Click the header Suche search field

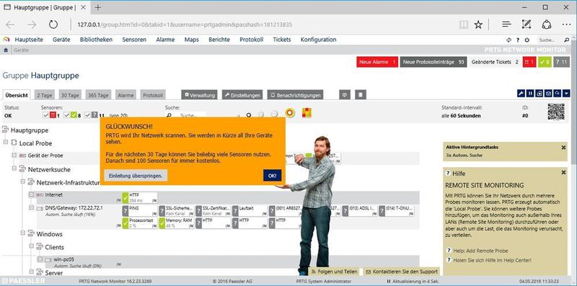pos(550,40)
